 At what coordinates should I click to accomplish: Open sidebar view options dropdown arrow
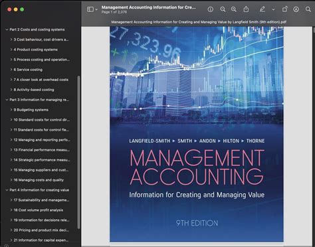point(96,9)
